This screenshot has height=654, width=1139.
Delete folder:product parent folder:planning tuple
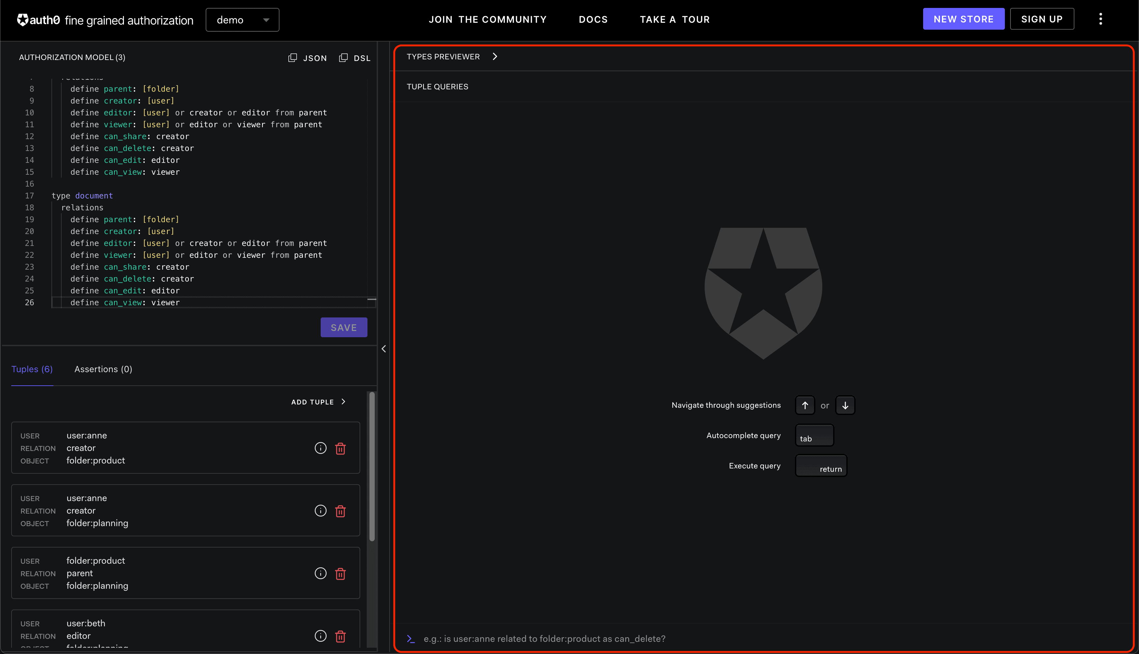click(x=340, y=574)
